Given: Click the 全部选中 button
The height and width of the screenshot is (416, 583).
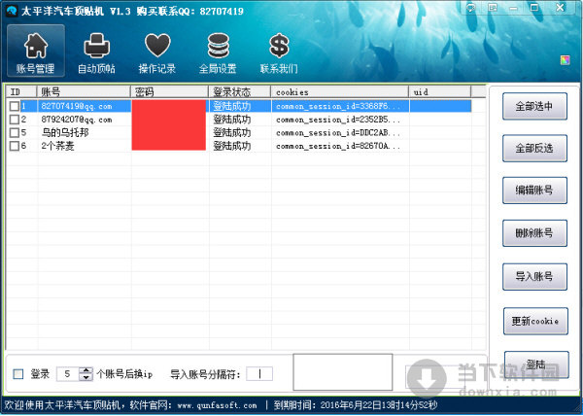Looking at the screenshot, I should point(534,106).
